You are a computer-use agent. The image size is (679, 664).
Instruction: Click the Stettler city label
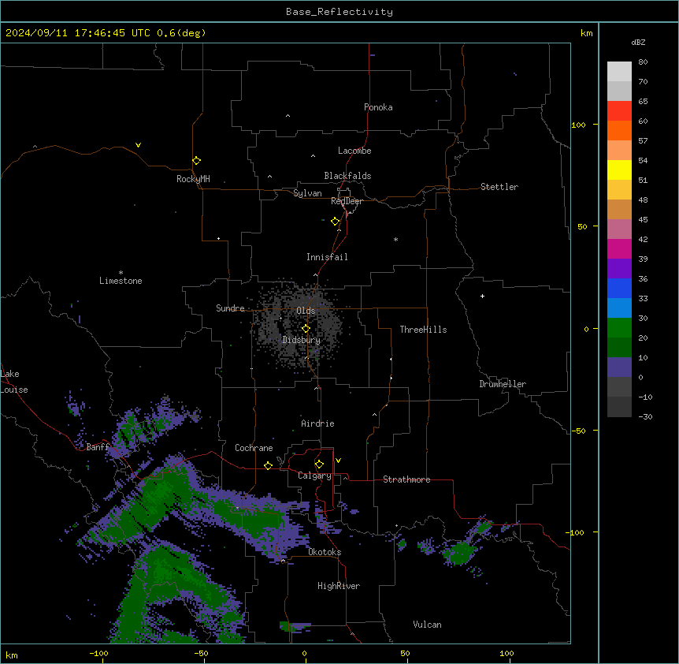point(499,187)
